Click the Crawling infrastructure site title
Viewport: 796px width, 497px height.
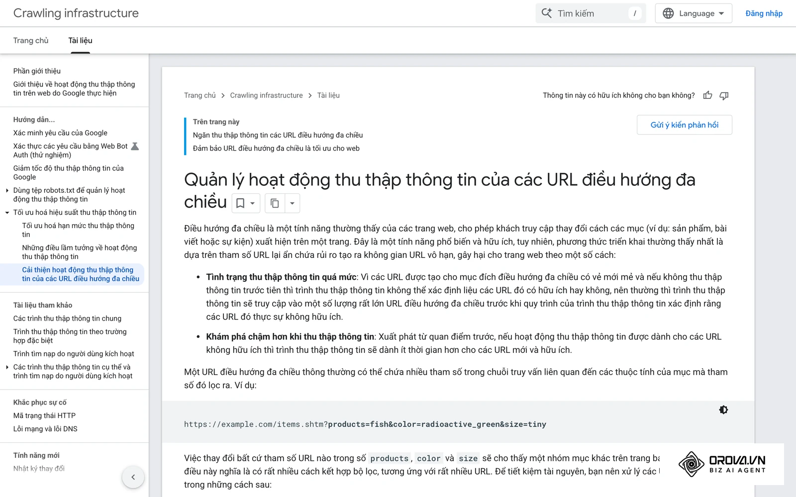click(x=76, y=13)
